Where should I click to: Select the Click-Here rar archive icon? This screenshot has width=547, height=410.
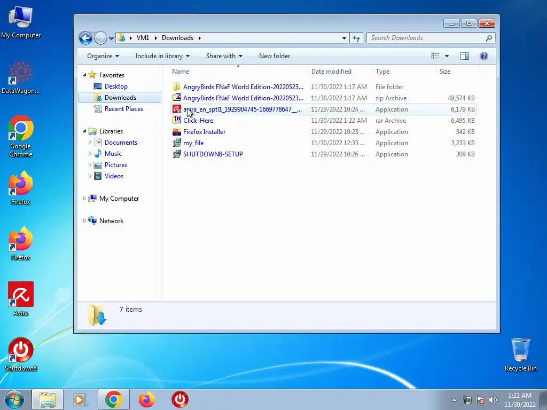click(176, 120)
